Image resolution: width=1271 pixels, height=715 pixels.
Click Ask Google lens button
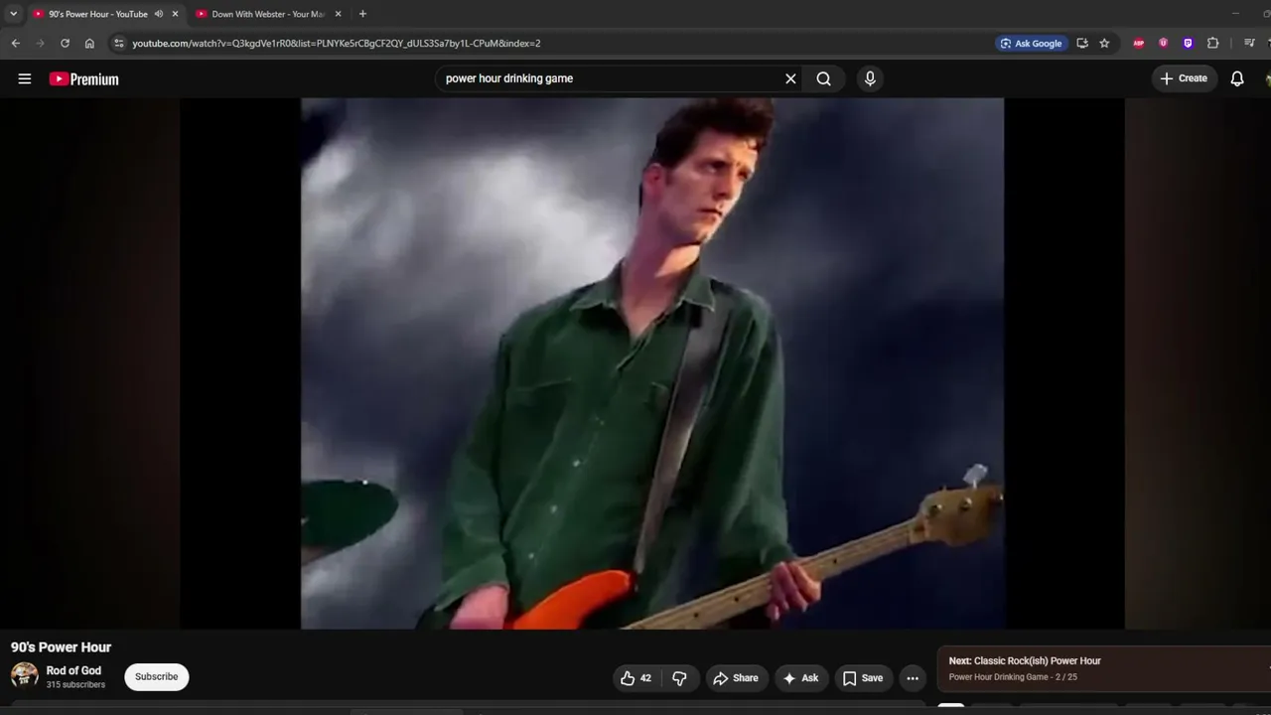point(1032,44)
